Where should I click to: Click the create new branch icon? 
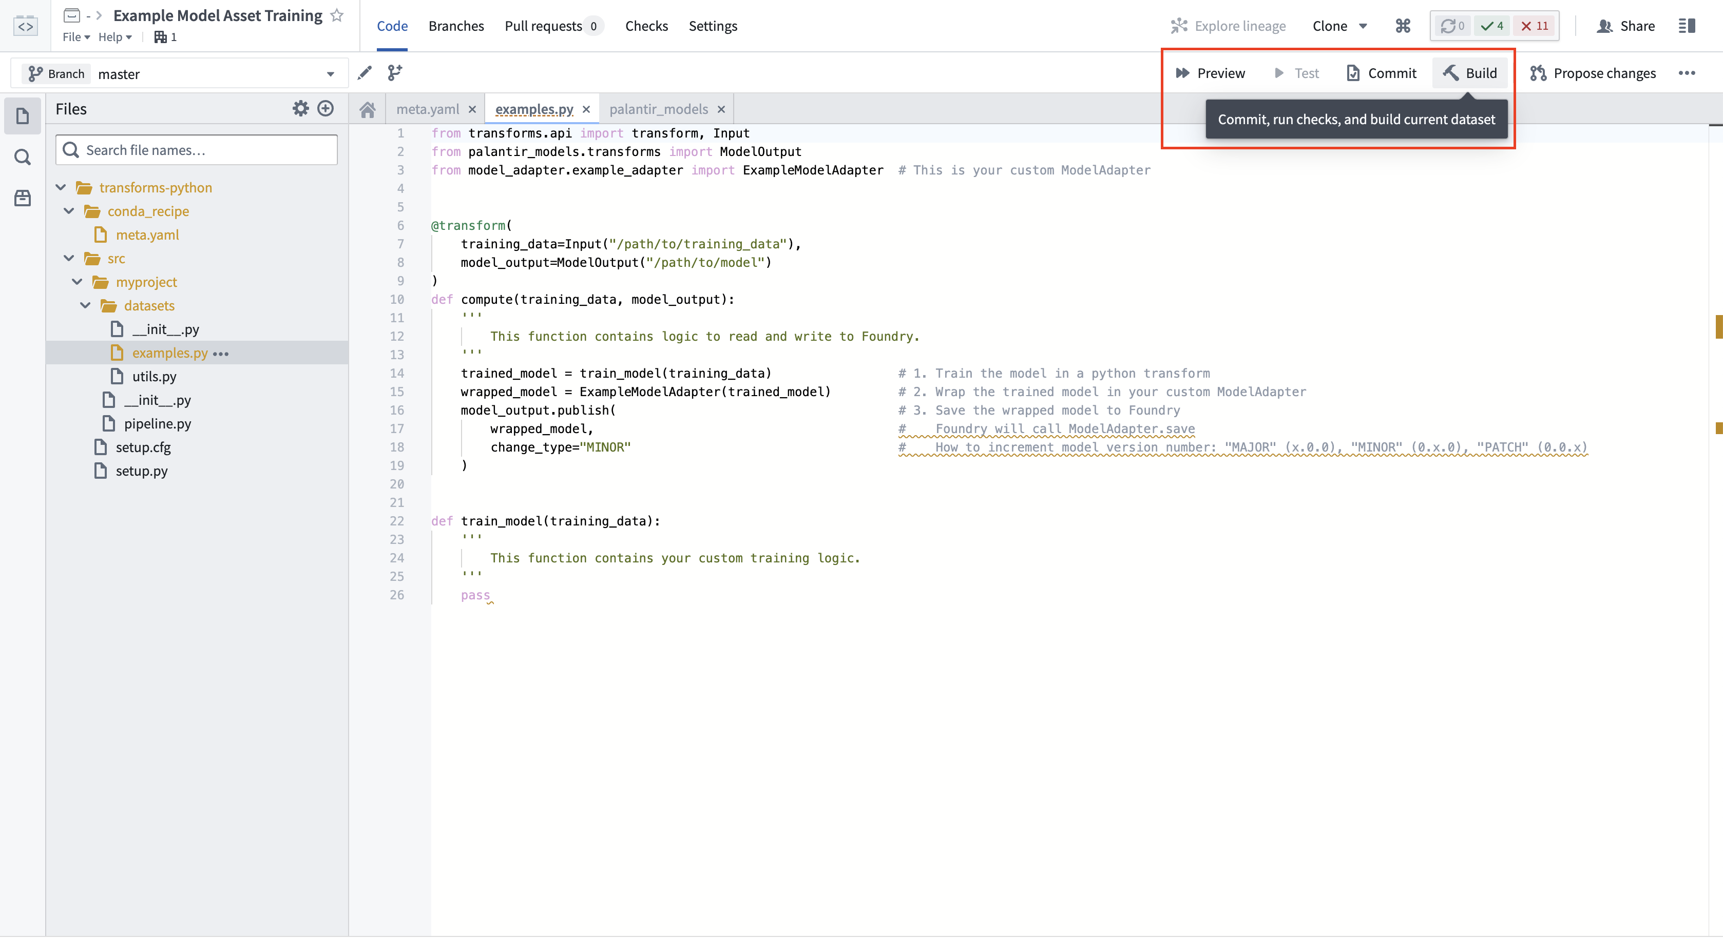(x=395, y=73)
